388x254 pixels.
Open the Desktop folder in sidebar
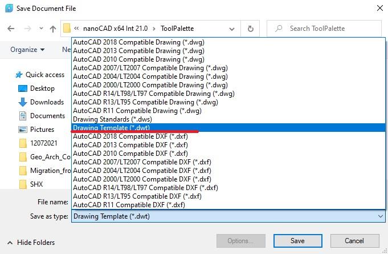[x=42, y=88]
